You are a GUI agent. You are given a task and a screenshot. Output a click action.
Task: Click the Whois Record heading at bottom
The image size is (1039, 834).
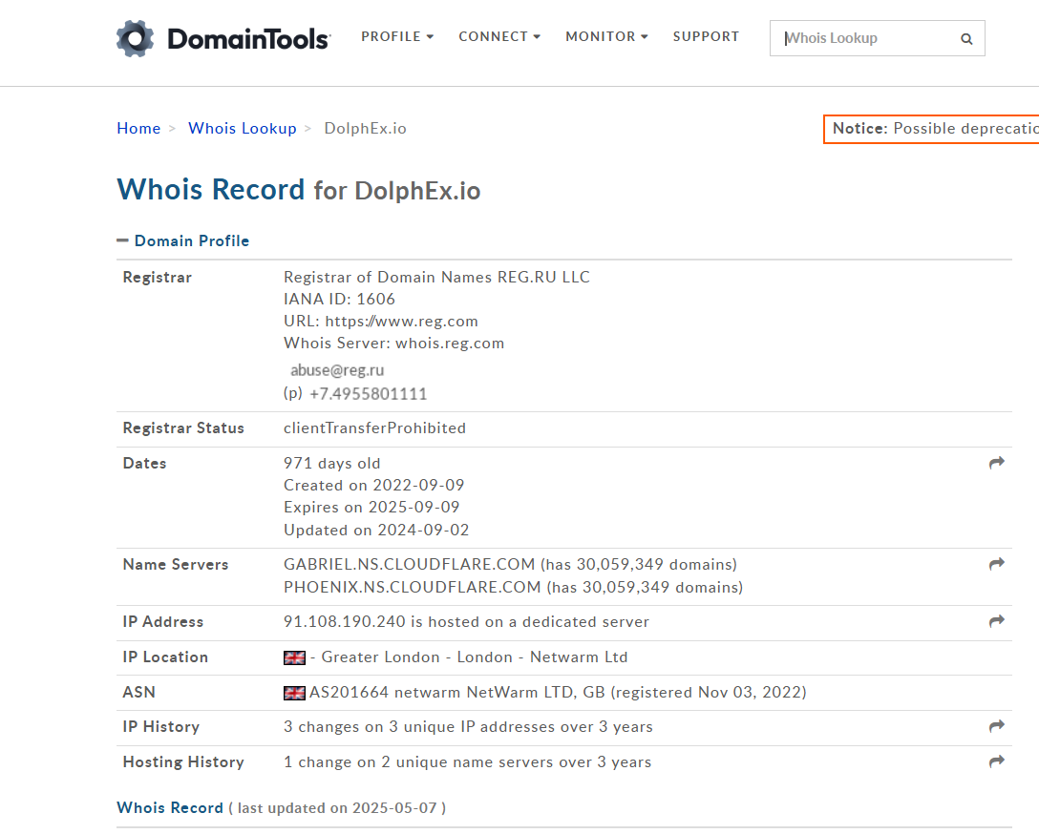[170, 807]
